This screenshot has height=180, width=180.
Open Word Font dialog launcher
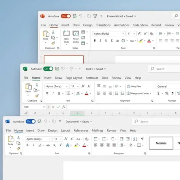point(89,154)
